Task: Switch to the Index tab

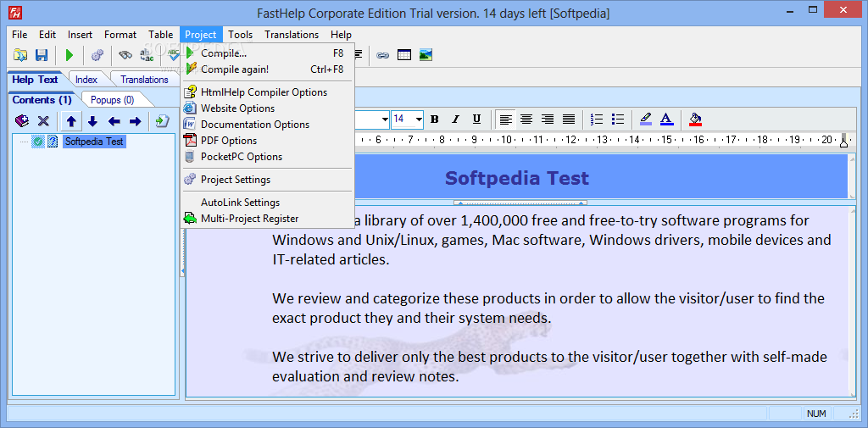Action: click(86, 80)
